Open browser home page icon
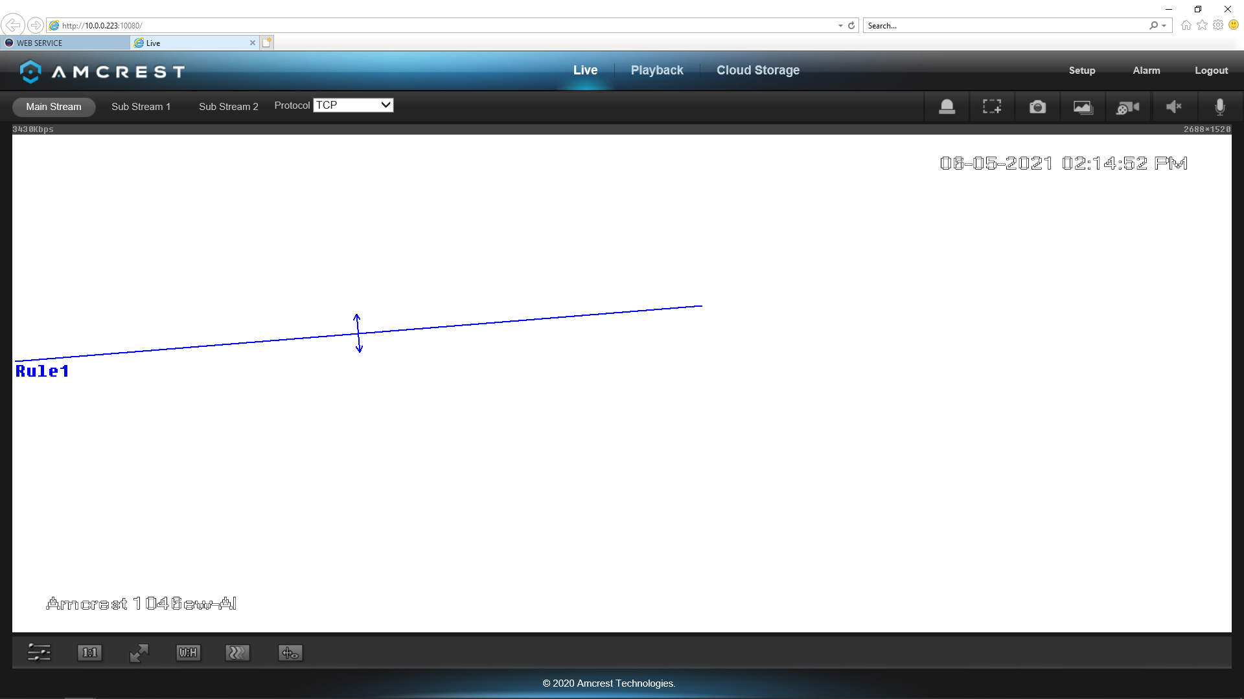Image resolution: width=1244 pixels, height=699 pixels. [1186, 25]
